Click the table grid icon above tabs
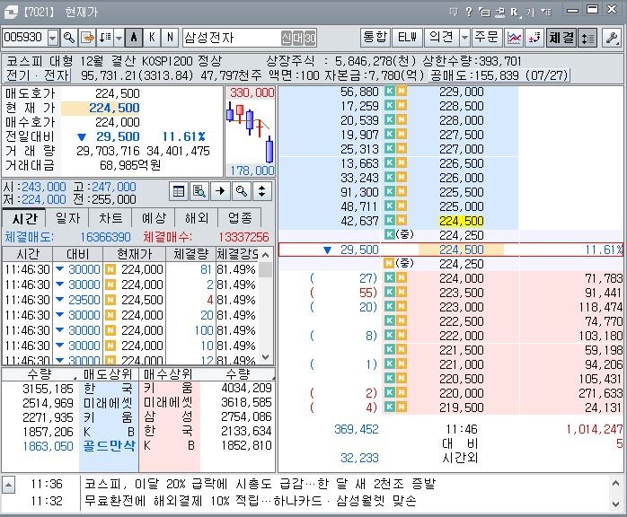Screen dimensions: 627x517 click(x=179, y=191)
